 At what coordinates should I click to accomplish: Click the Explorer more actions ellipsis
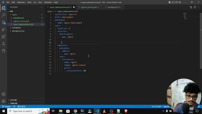(x=41, y=7)
